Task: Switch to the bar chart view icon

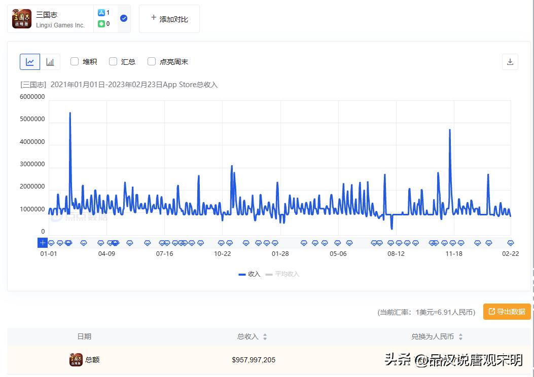Action: pyautogui.click(x=50, y=61)
